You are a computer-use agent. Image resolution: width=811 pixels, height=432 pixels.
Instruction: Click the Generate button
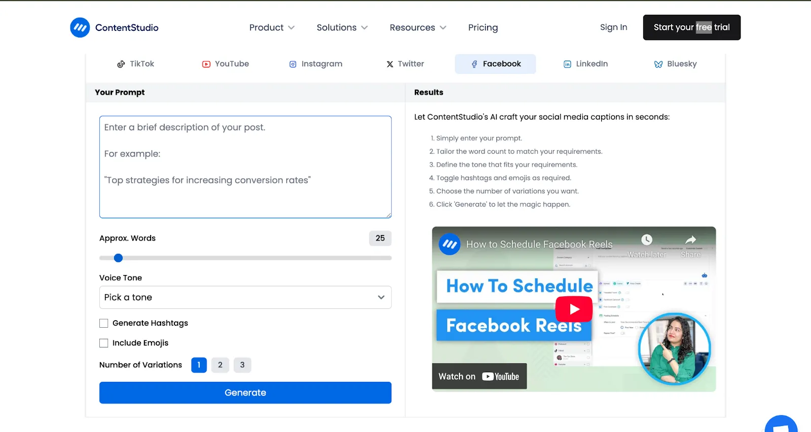pos(245,392)
